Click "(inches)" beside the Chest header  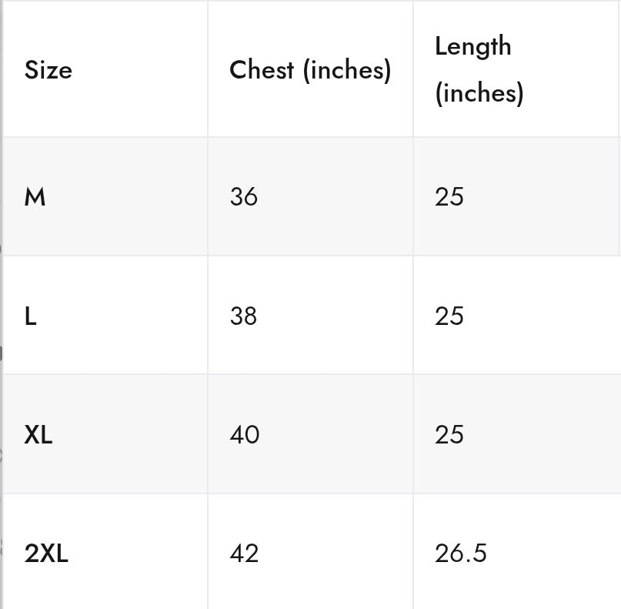pos(347,70)
